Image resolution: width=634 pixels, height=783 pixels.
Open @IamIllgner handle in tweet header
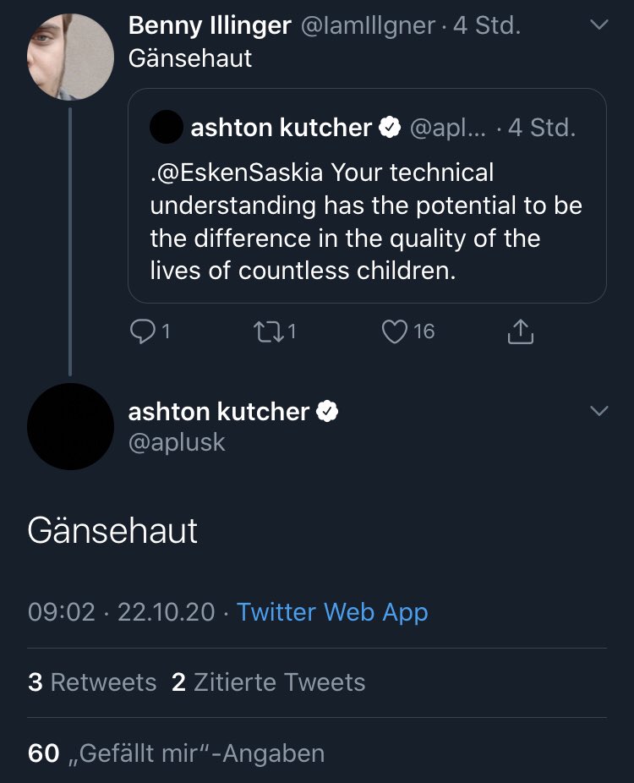tap(368, 25)
